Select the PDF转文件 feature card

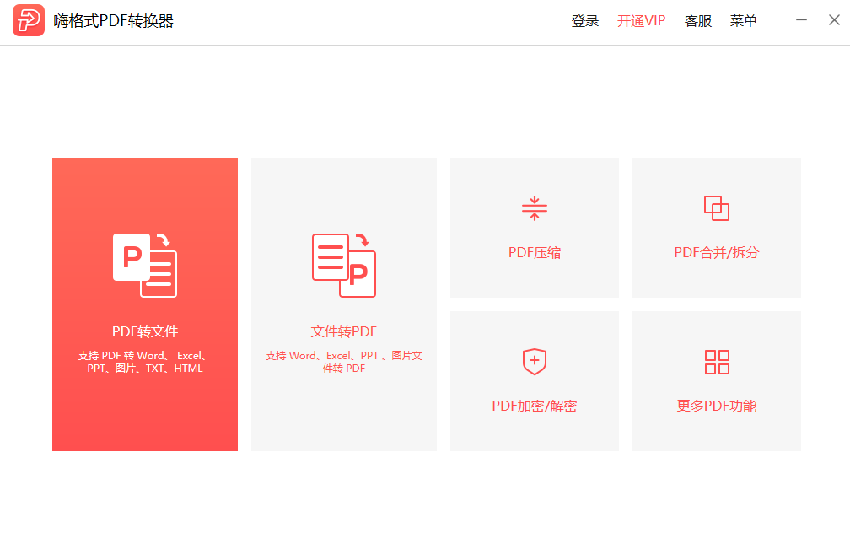point(144,304)
